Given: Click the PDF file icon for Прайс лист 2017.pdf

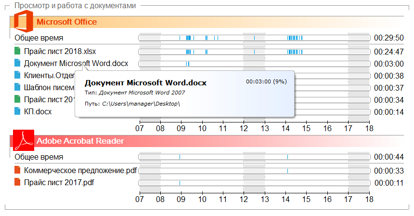Looking at the screenshot, I should pos(18,182).
